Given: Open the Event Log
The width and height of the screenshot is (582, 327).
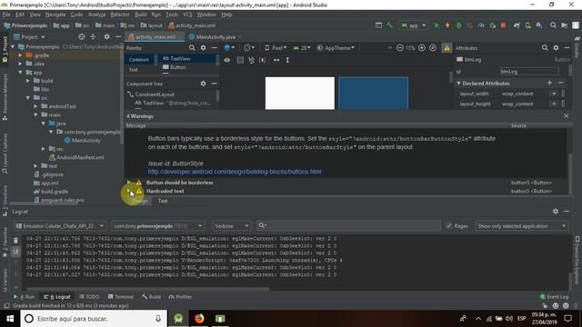Looking at the screenshot, I should click(x=554, y=297).
